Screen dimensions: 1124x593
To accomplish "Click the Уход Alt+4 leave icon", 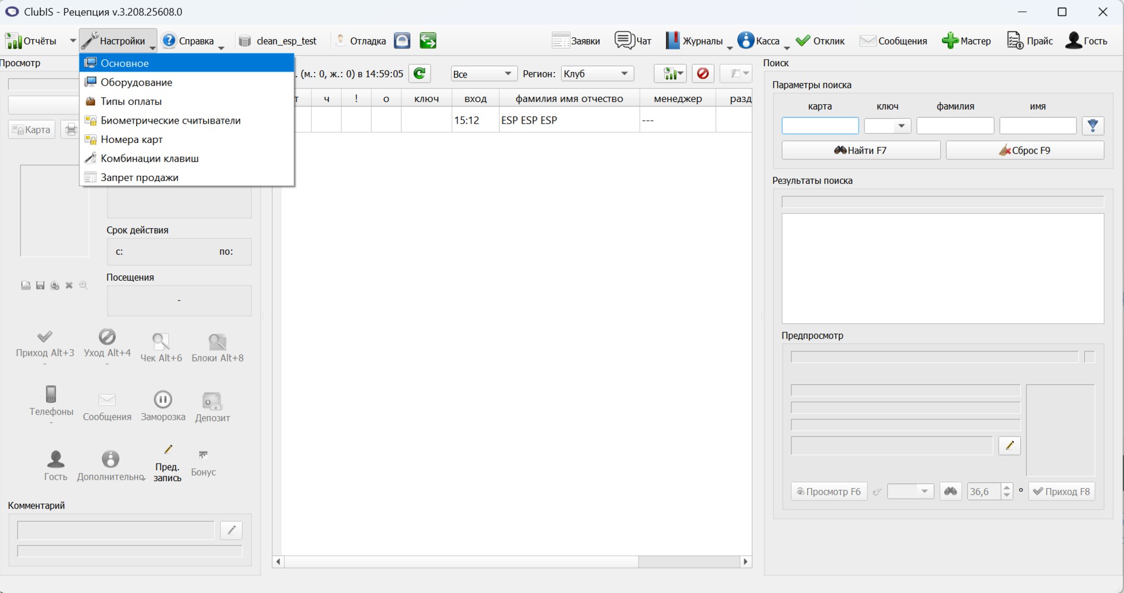I will coord(107,336).
